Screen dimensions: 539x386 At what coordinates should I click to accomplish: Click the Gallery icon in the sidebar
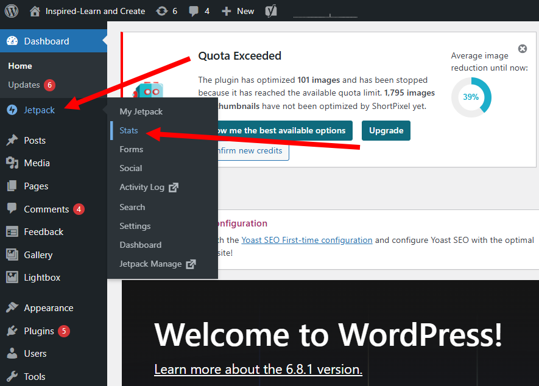[12, 254]
